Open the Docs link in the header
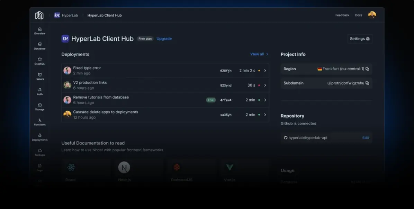Viewport: 414px width, 209px height. click(359, 15)
